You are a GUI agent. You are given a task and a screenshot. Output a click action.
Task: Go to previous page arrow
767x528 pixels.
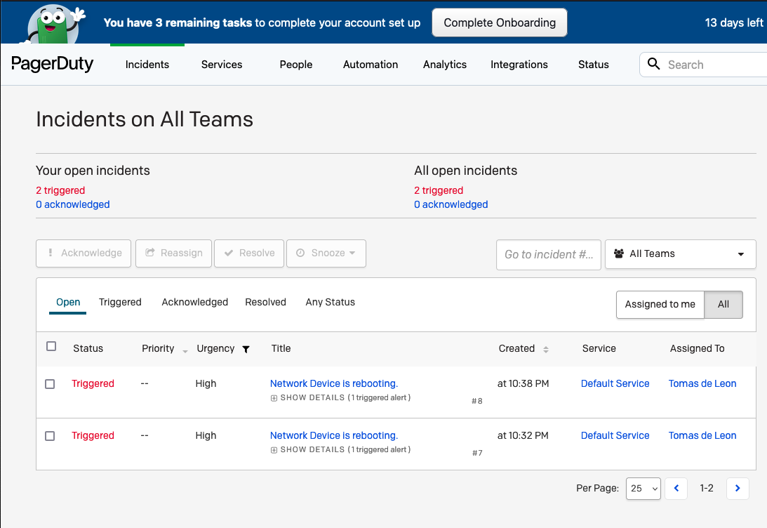[676, 488]
